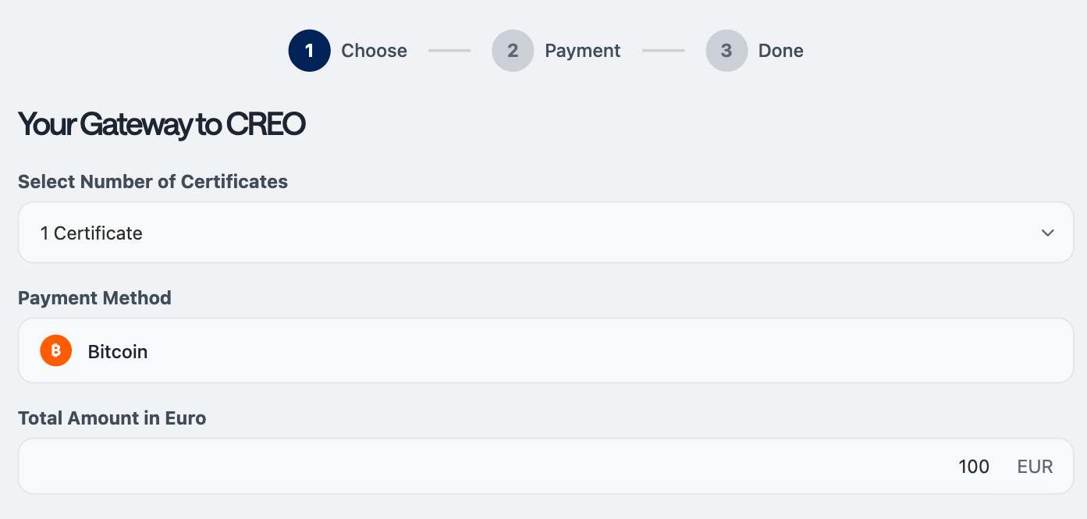
Task: Select the 'Choose' step label
Action: 374,51
